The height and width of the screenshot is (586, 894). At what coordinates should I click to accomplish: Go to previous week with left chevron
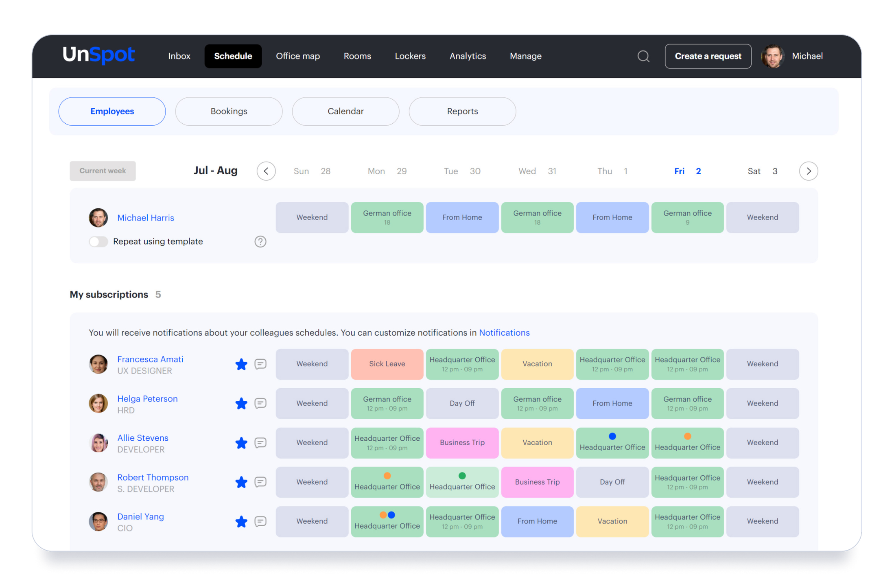tap(266, 171)
